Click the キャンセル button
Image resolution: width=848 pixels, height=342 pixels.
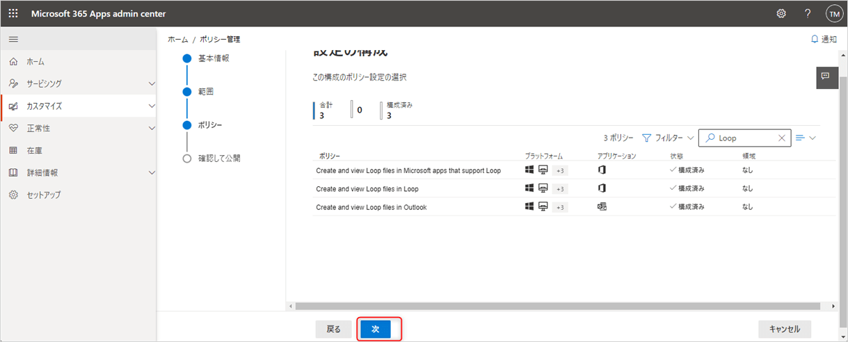pos(785,329)
